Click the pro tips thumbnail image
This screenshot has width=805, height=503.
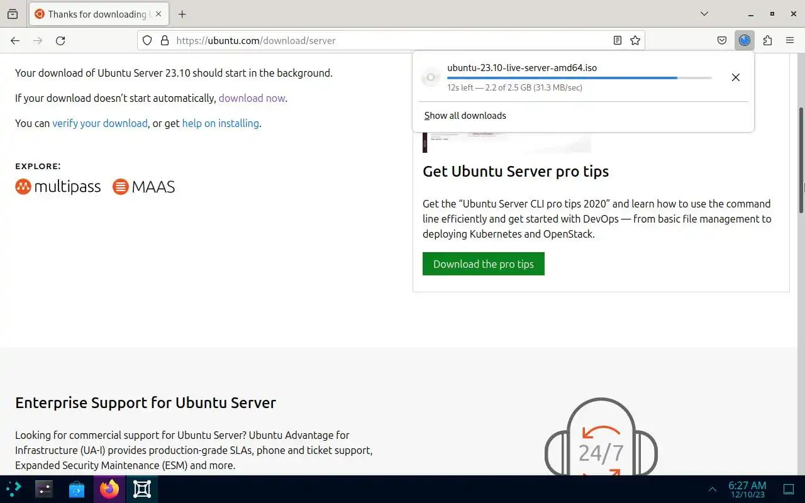point(507,143)
